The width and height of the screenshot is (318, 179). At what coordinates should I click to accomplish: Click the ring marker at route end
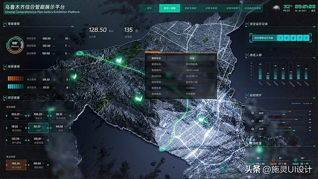point(162,149)
